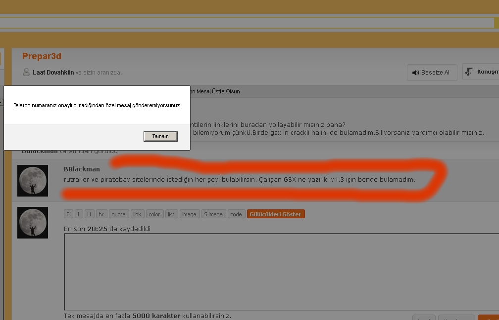Click the italic I formatting button

[x=78, y=214]
